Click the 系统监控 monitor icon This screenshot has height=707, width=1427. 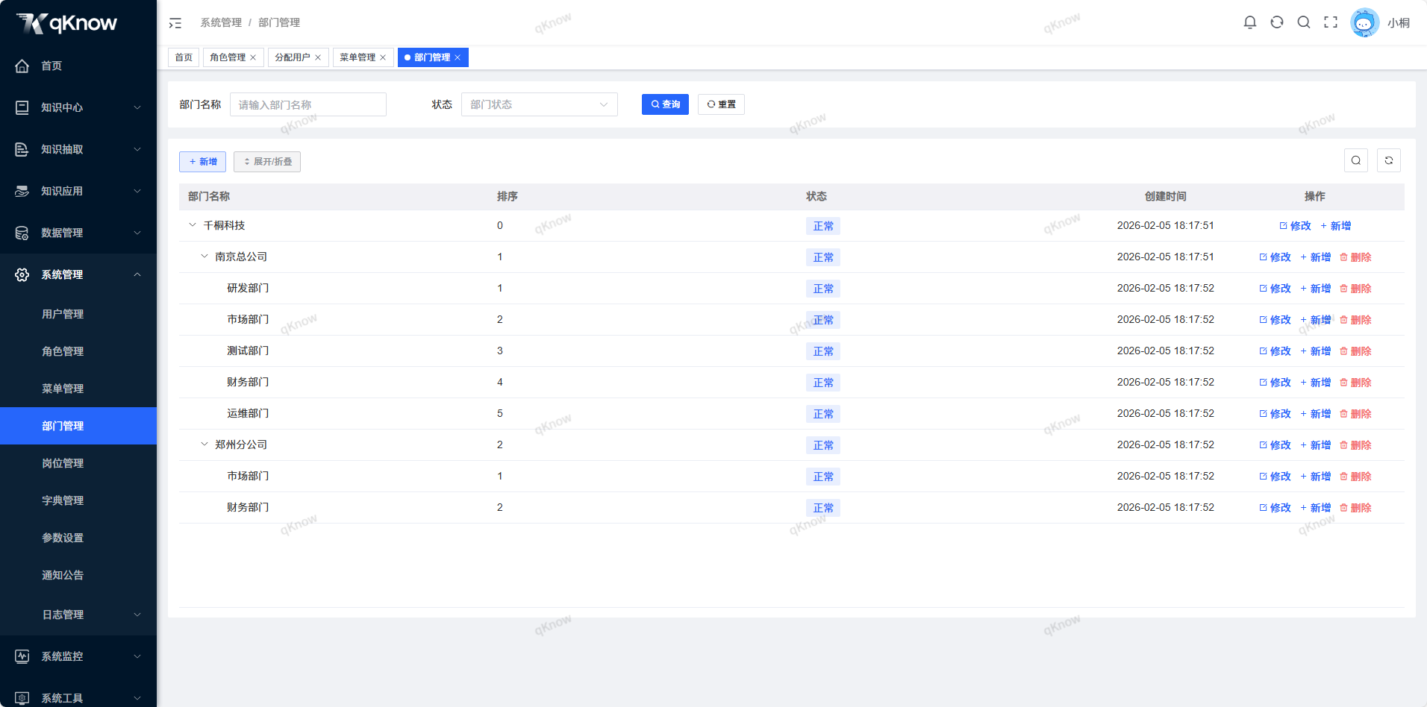click(x=22, y=656)
